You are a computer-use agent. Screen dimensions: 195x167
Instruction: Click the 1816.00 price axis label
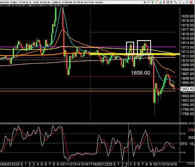point(188,34)
